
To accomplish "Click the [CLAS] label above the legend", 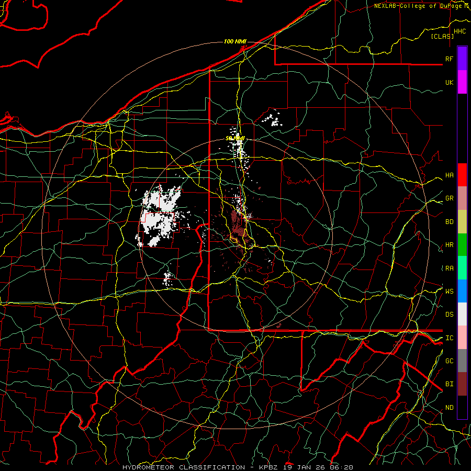I will (x=442, y=37).
